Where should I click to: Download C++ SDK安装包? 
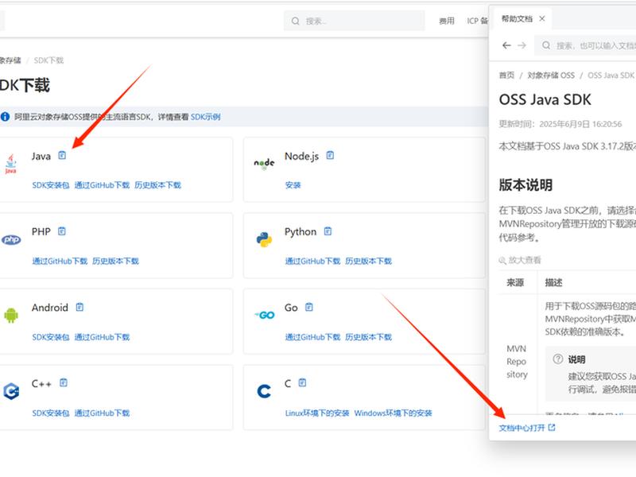pyautogui.click(x=51, y=413)
